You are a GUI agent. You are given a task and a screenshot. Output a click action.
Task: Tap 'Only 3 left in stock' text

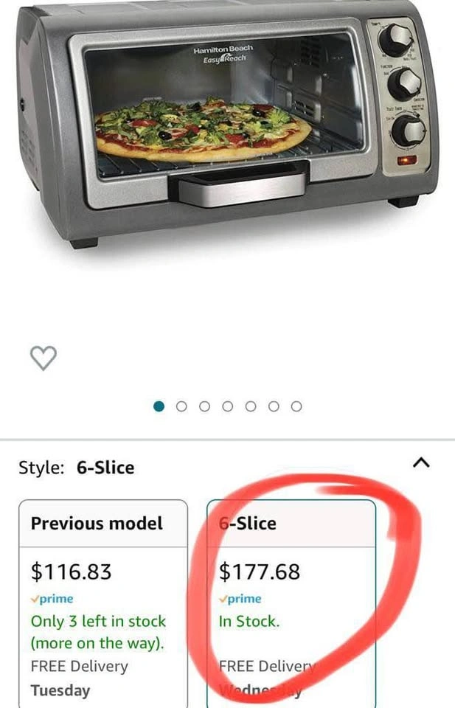[98, 621]
